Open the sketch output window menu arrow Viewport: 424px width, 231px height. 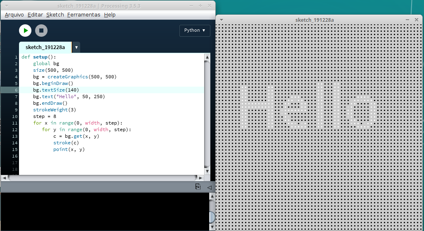coord(222,20)
